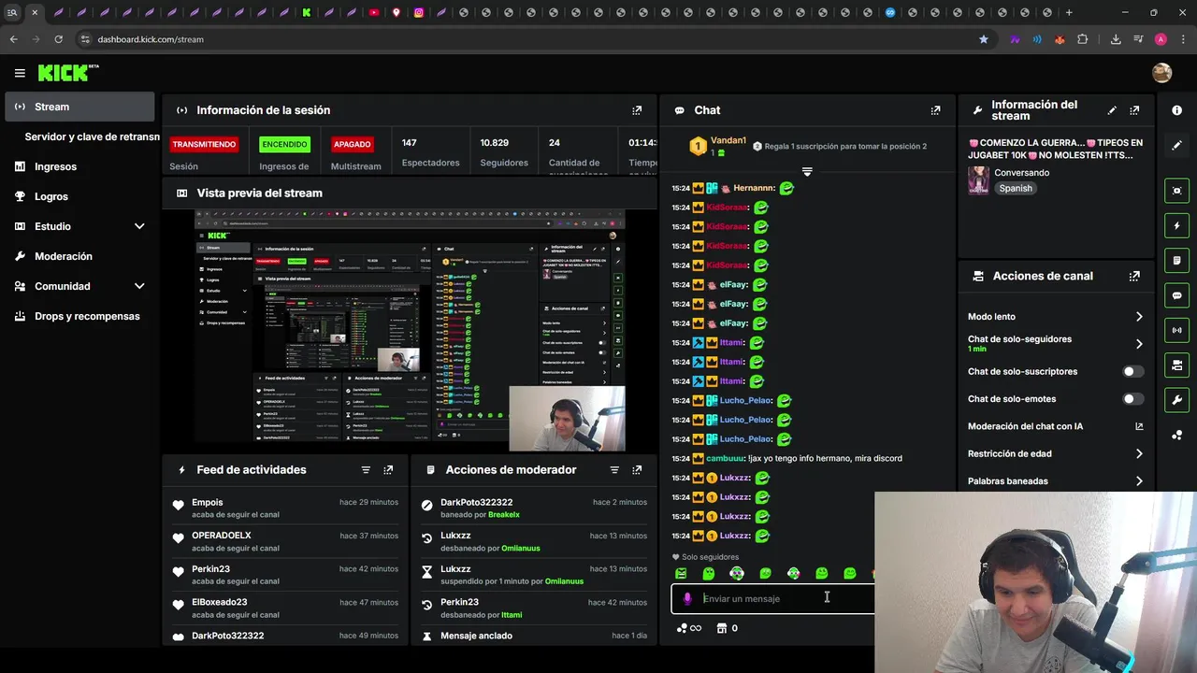
Task: Open the hamburger menu next to Kick logo
Action: point(20,73)
